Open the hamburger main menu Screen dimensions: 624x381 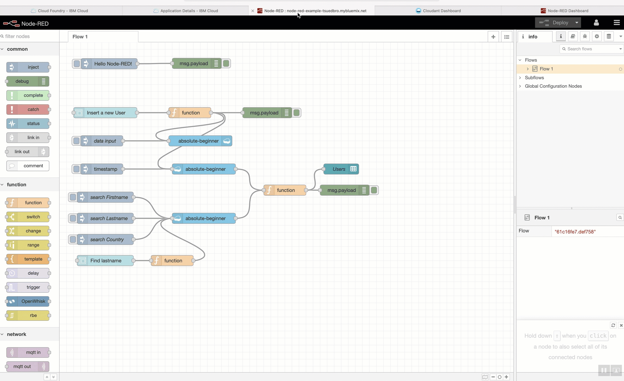tap(616, 23)
